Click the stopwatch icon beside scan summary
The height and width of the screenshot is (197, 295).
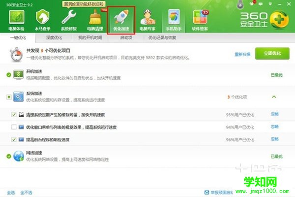pos(16,55)
